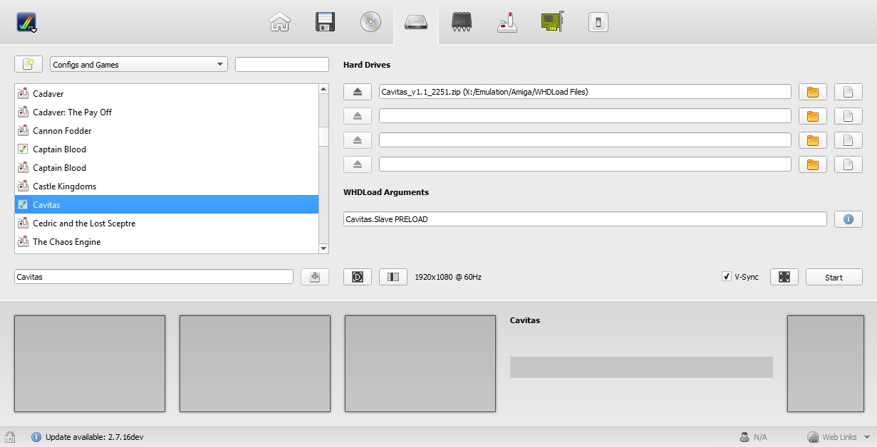Click the first screenshot thumbnail placeholder
Screen dimensions: 877x447
tap(90, 364)
